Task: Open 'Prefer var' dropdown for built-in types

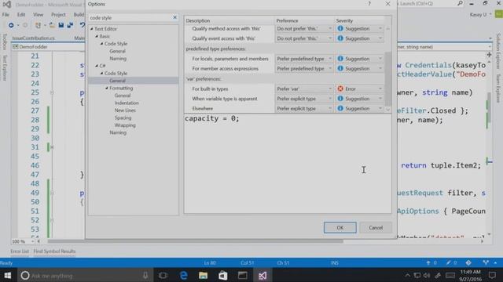Action: point(304,89)
